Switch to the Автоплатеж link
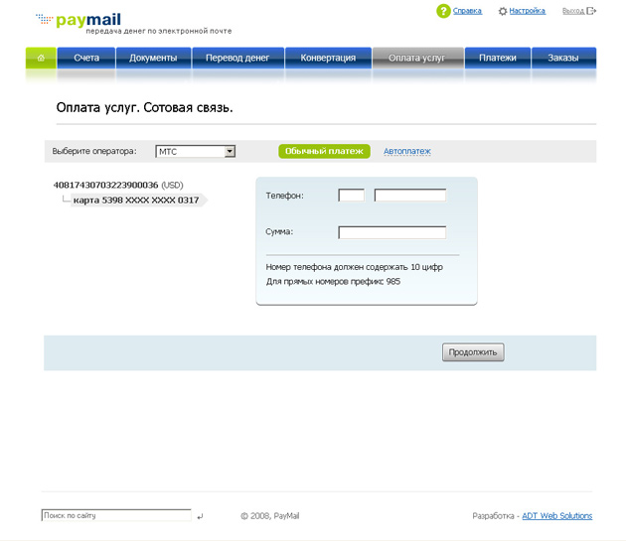The height and width of the screenshot is (541, 626). (407, 151)
